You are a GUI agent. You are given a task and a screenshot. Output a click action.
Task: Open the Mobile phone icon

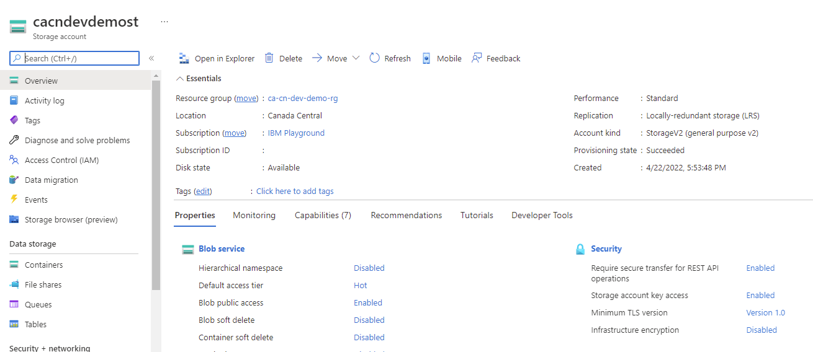(x=426, y=58)
